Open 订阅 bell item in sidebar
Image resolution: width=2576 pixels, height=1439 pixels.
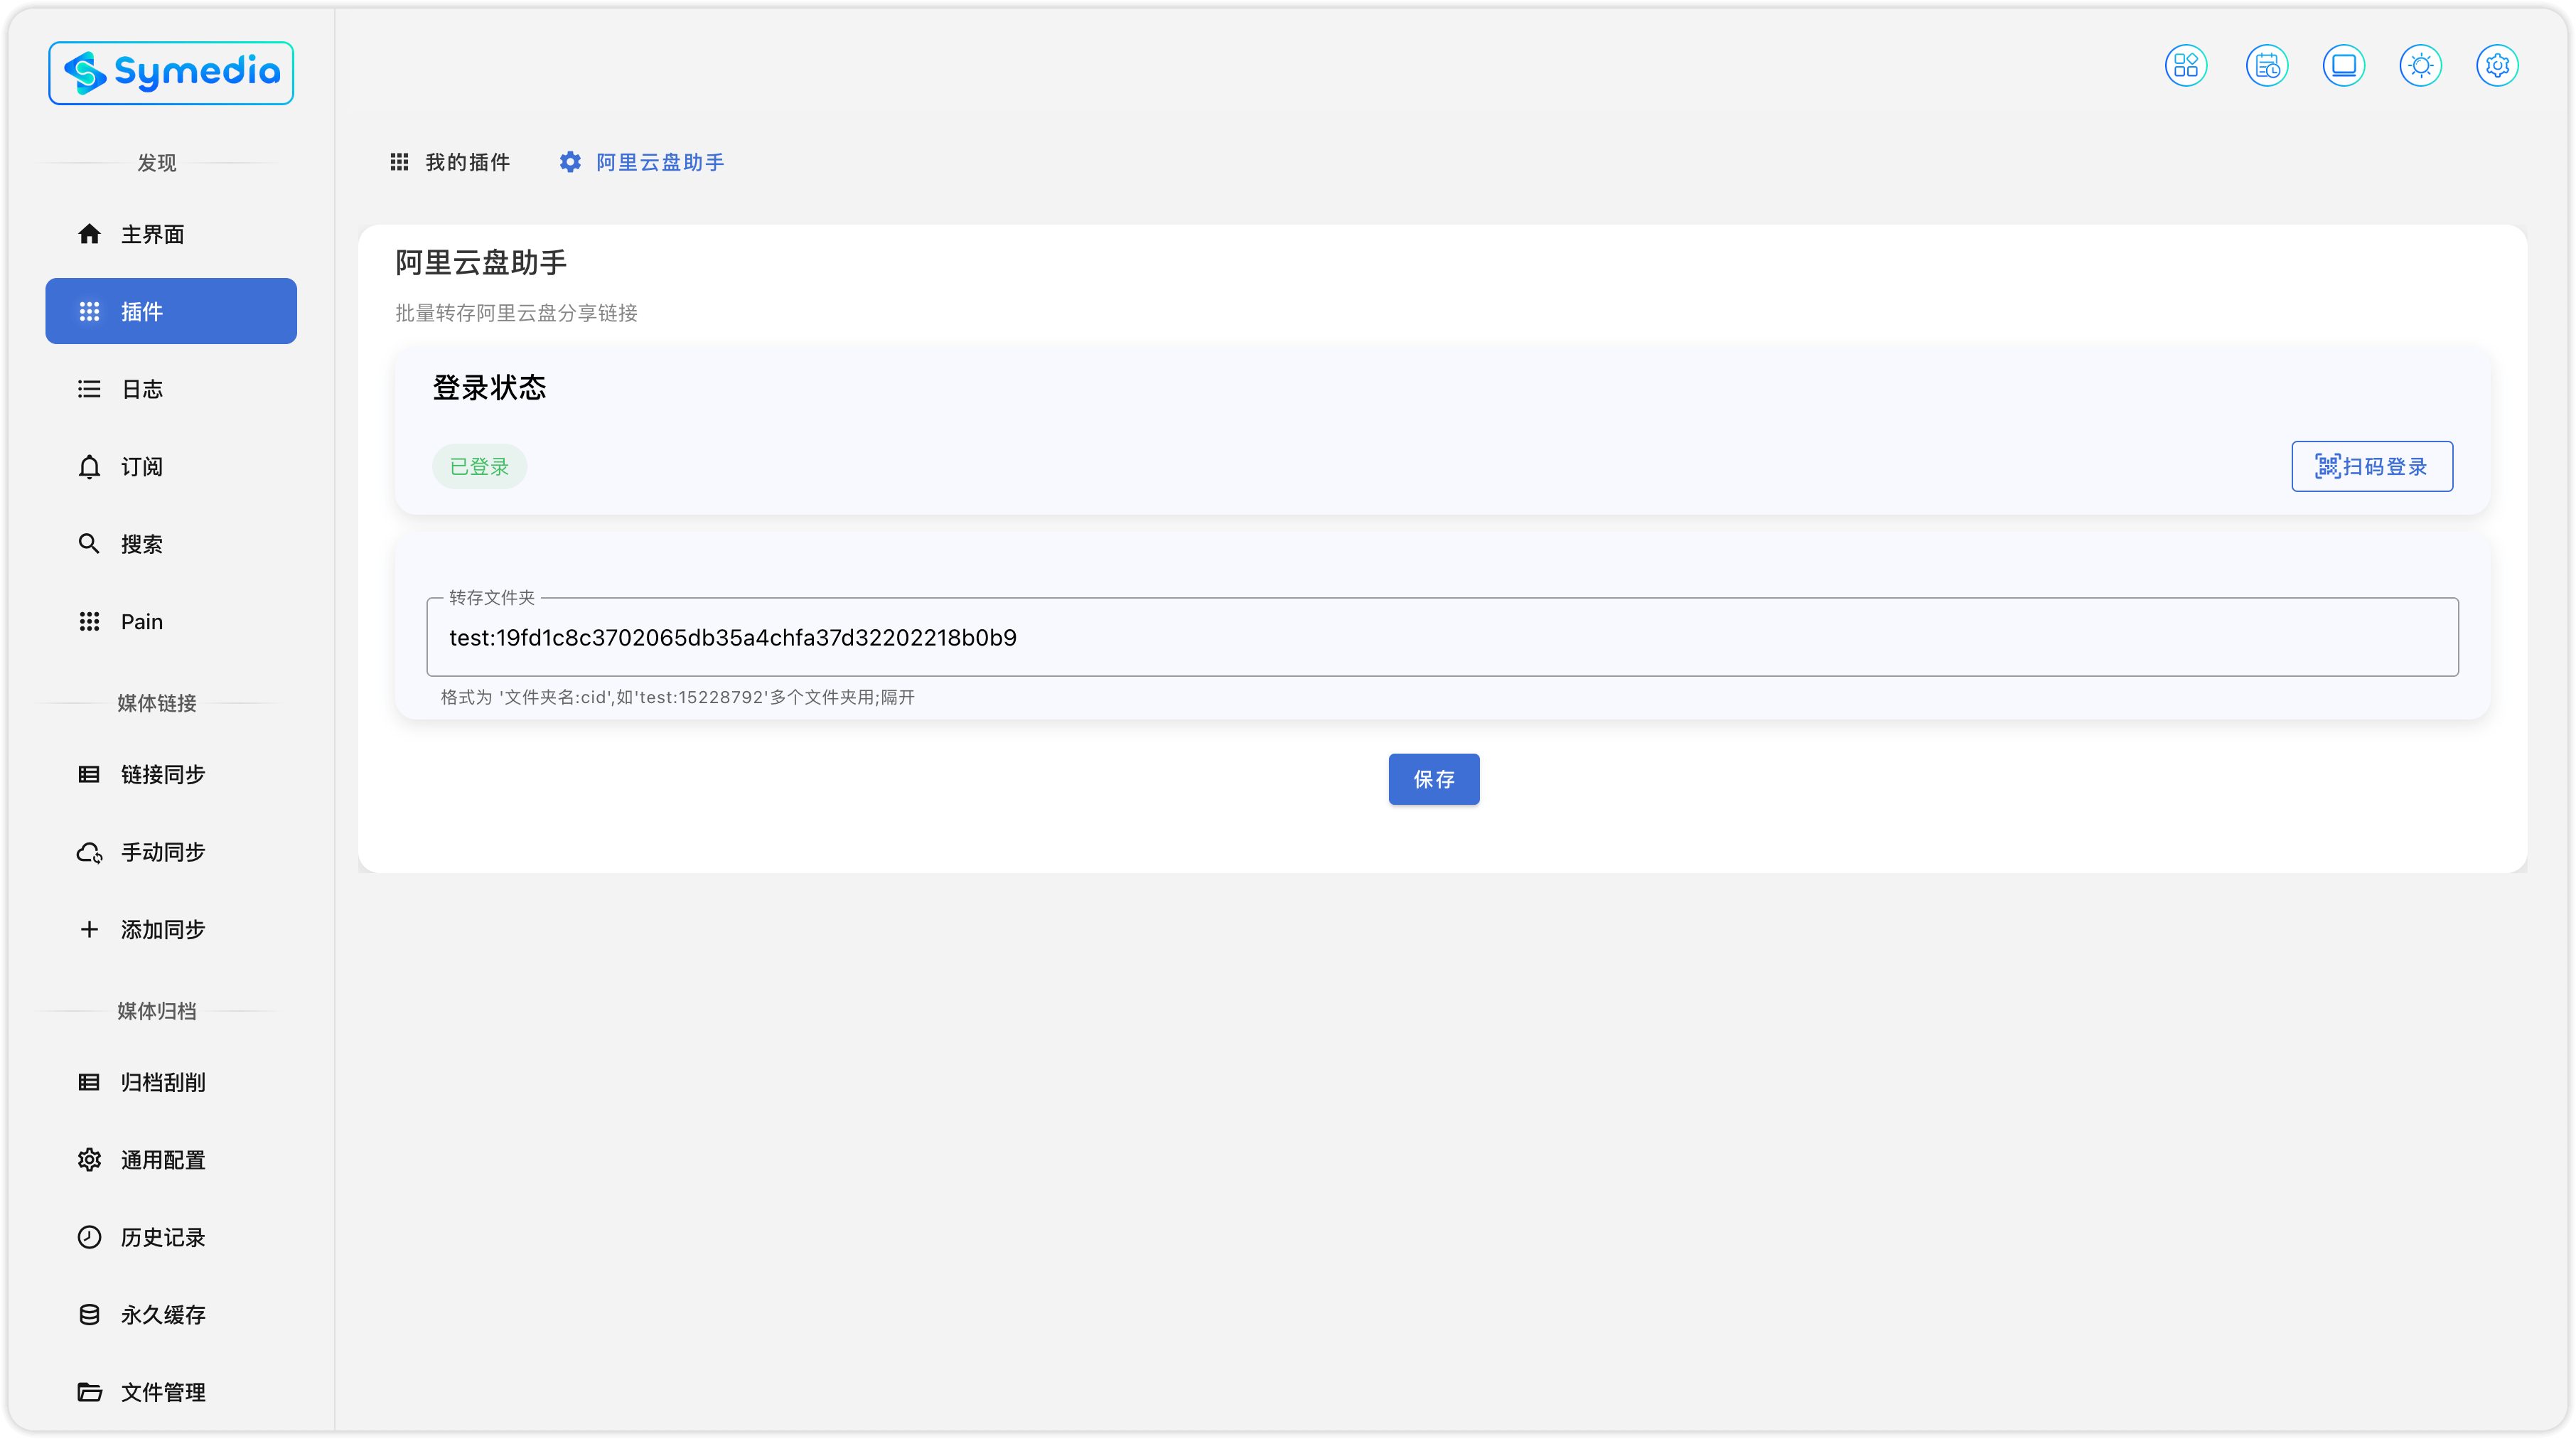[142, 467]
